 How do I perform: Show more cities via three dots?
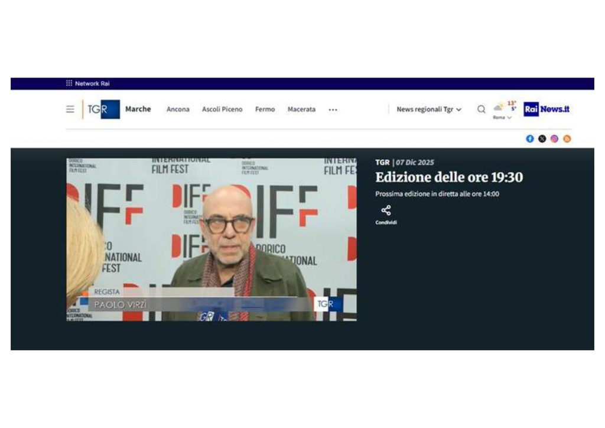(x=333, y=109)
